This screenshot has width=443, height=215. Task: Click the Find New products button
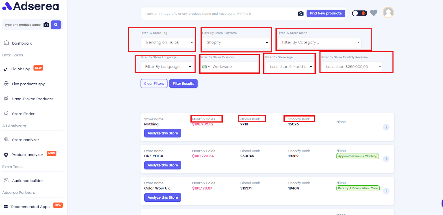326,13
